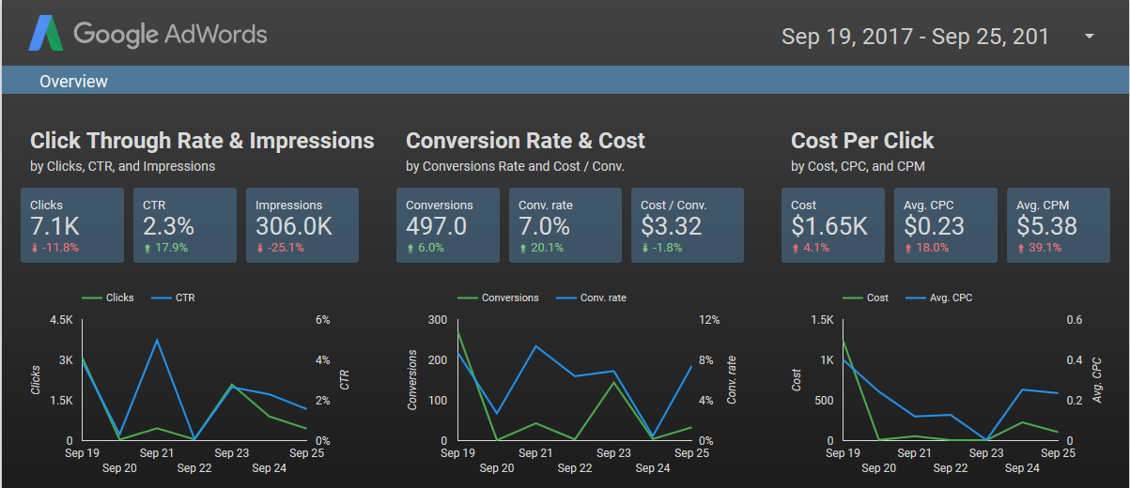Select the Conv. rate scorecard showing 7.0%
This screenshot has height=488, width=1130.
(561, 225)
